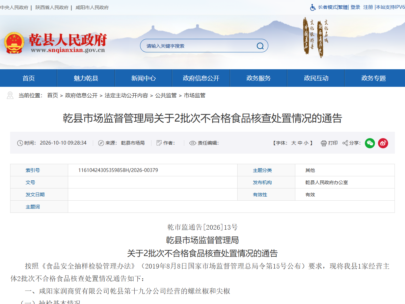Click the 打印 print label
This screenshot has width=405, height=304.
click(x=333, y=143)
